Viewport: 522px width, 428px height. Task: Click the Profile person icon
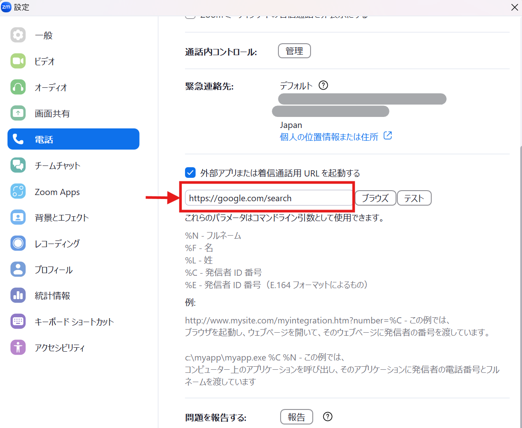point(18,269)
